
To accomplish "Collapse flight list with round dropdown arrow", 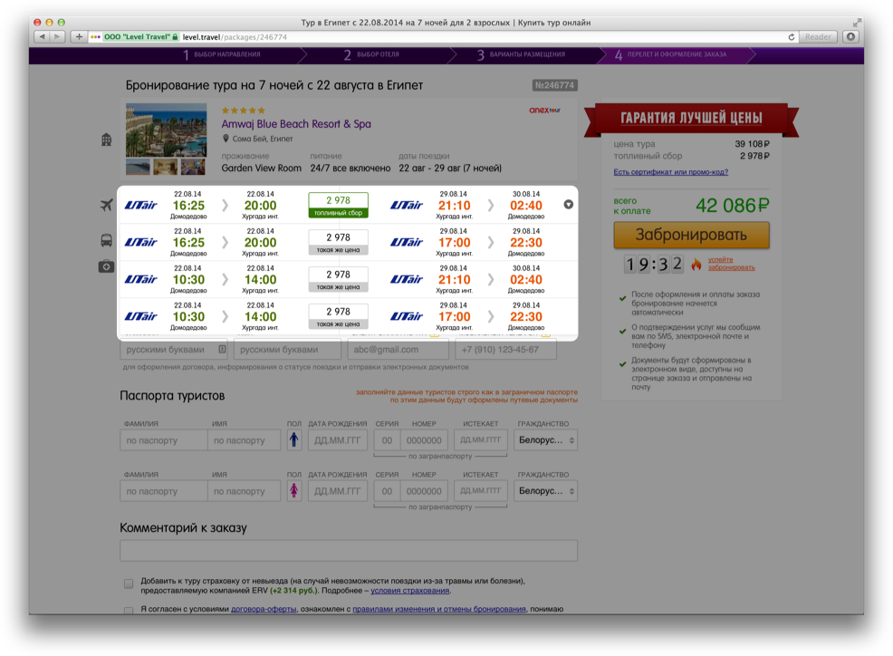I will click(x=569, y=205).
